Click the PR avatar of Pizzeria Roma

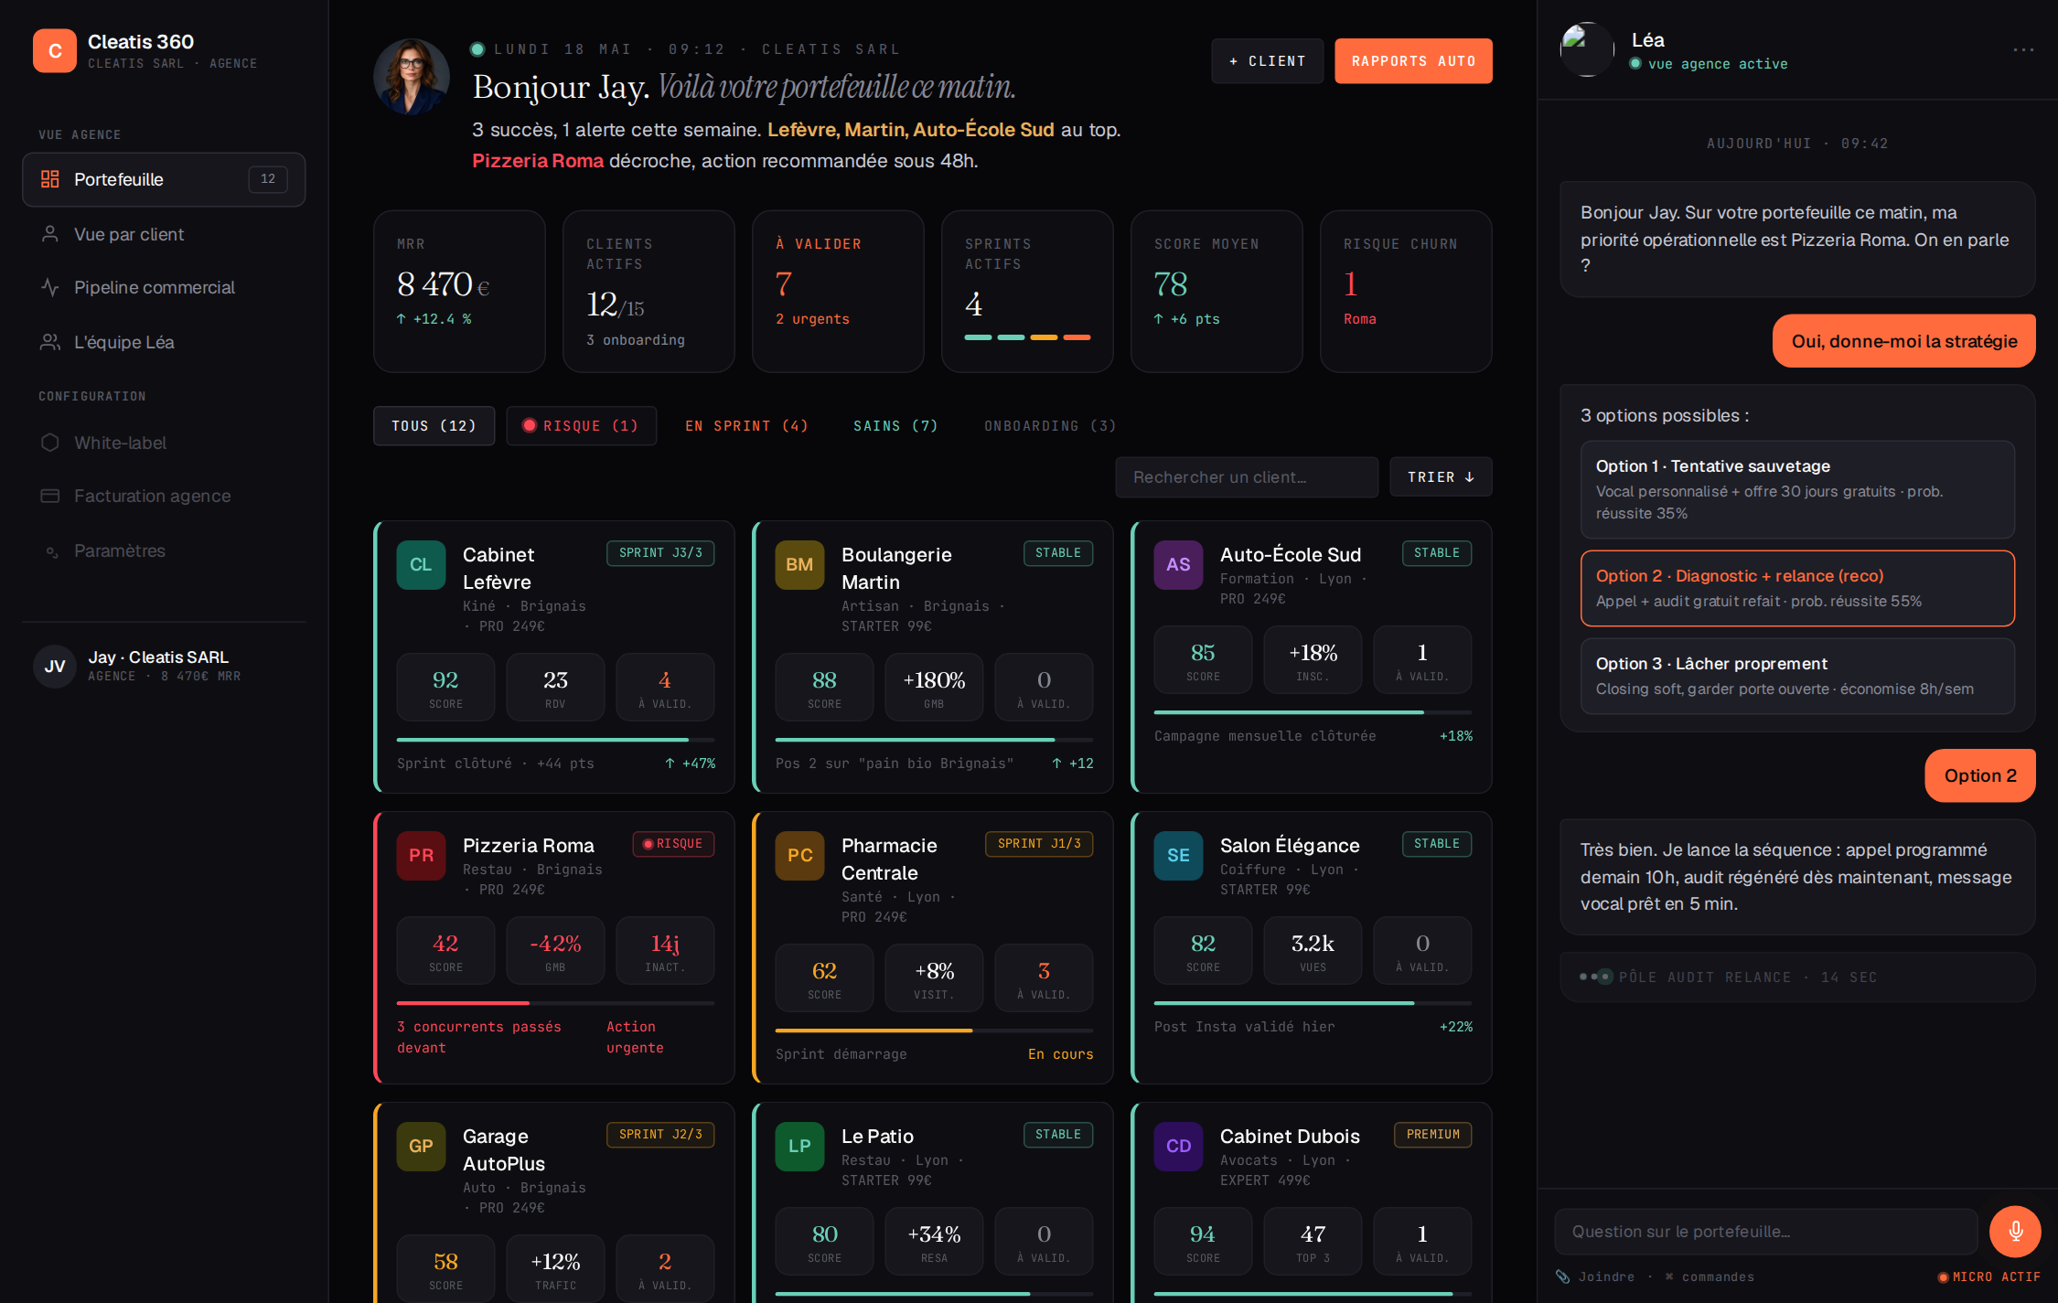tap(421, 855)
